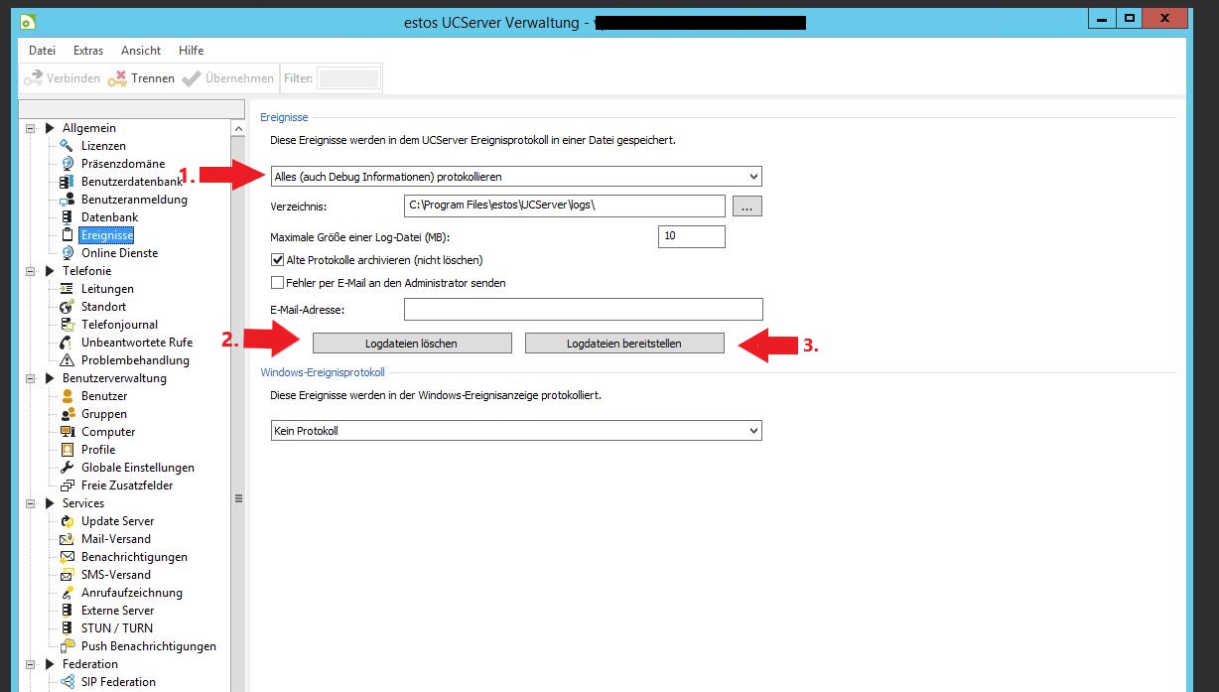This screenshot has width=1219, height=692.
Task: Click the Logdateien bereitstellen button
Action: tap(624, 343)
